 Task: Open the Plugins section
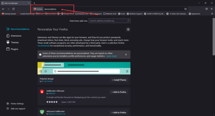(12, 49)
